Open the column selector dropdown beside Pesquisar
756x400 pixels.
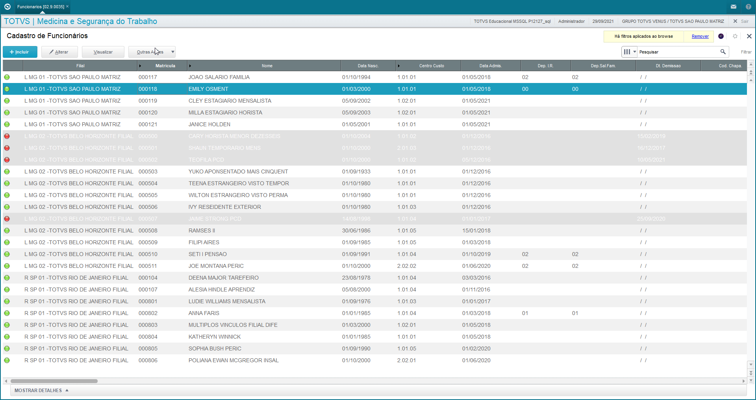[629, 52]
